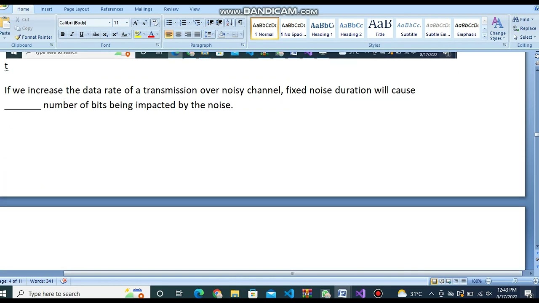Click the Change Styles icon
Screen dimensions: 539x303
pos(497,29)
